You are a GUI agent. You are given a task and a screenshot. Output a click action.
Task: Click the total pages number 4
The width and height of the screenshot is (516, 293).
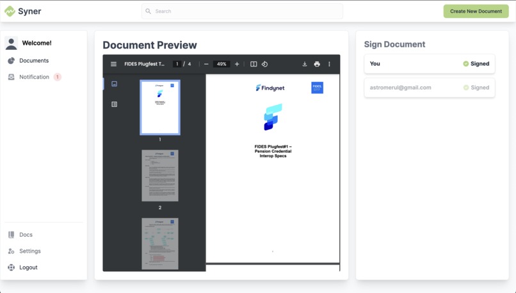189,64
